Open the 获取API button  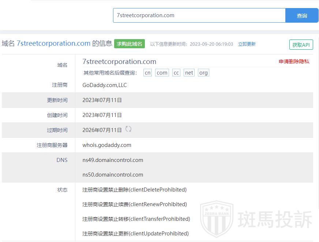[301, 45]
